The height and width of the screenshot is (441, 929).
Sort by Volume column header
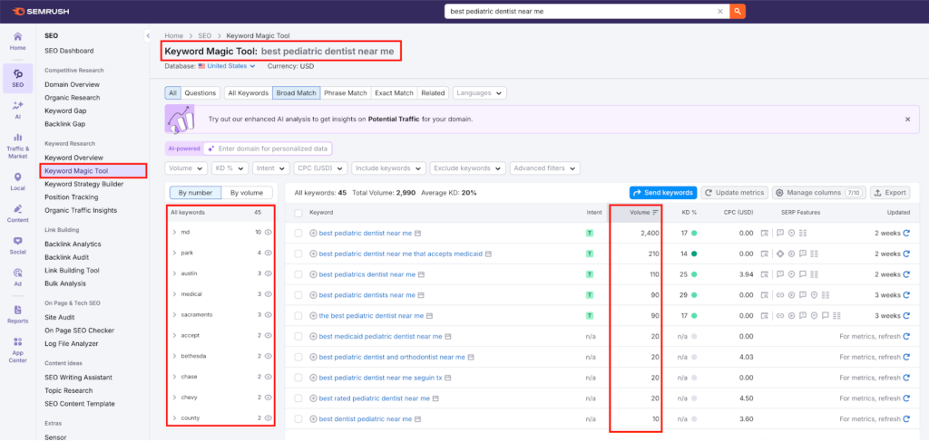tap(643, 212)
